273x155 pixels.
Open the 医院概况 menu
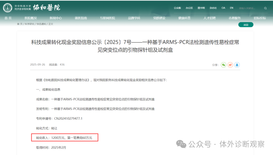[31, 18]
